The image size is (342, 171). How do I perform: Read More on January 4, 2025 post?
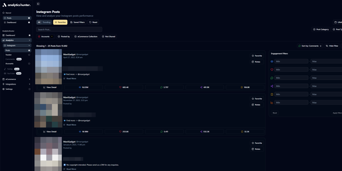click(70, 169)
